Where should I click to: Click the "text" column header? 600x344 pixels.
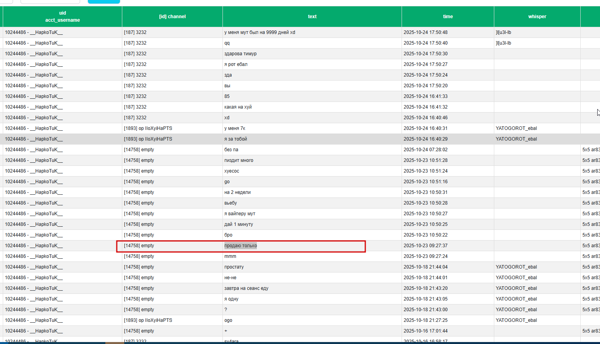312,17
